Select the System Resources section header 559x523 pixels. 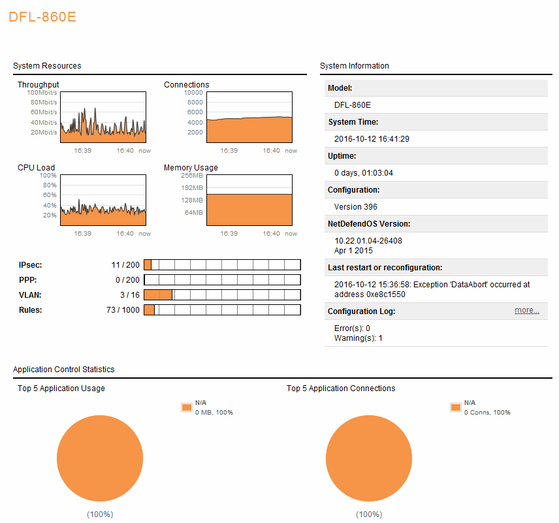pyautogui.click(x=47, y=66)
